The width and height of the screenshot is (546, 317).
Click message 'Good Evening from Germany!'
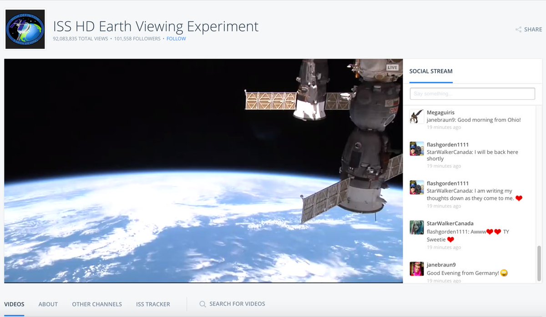click(x=463, y=273)
